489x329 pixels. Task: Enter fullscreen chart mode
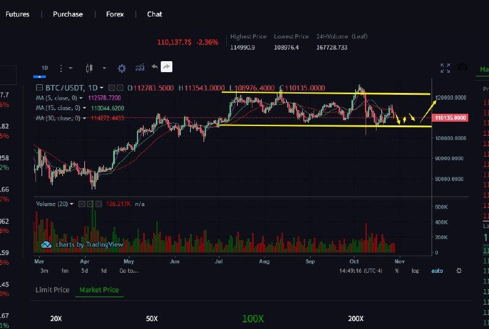click(x=445, y=68)
